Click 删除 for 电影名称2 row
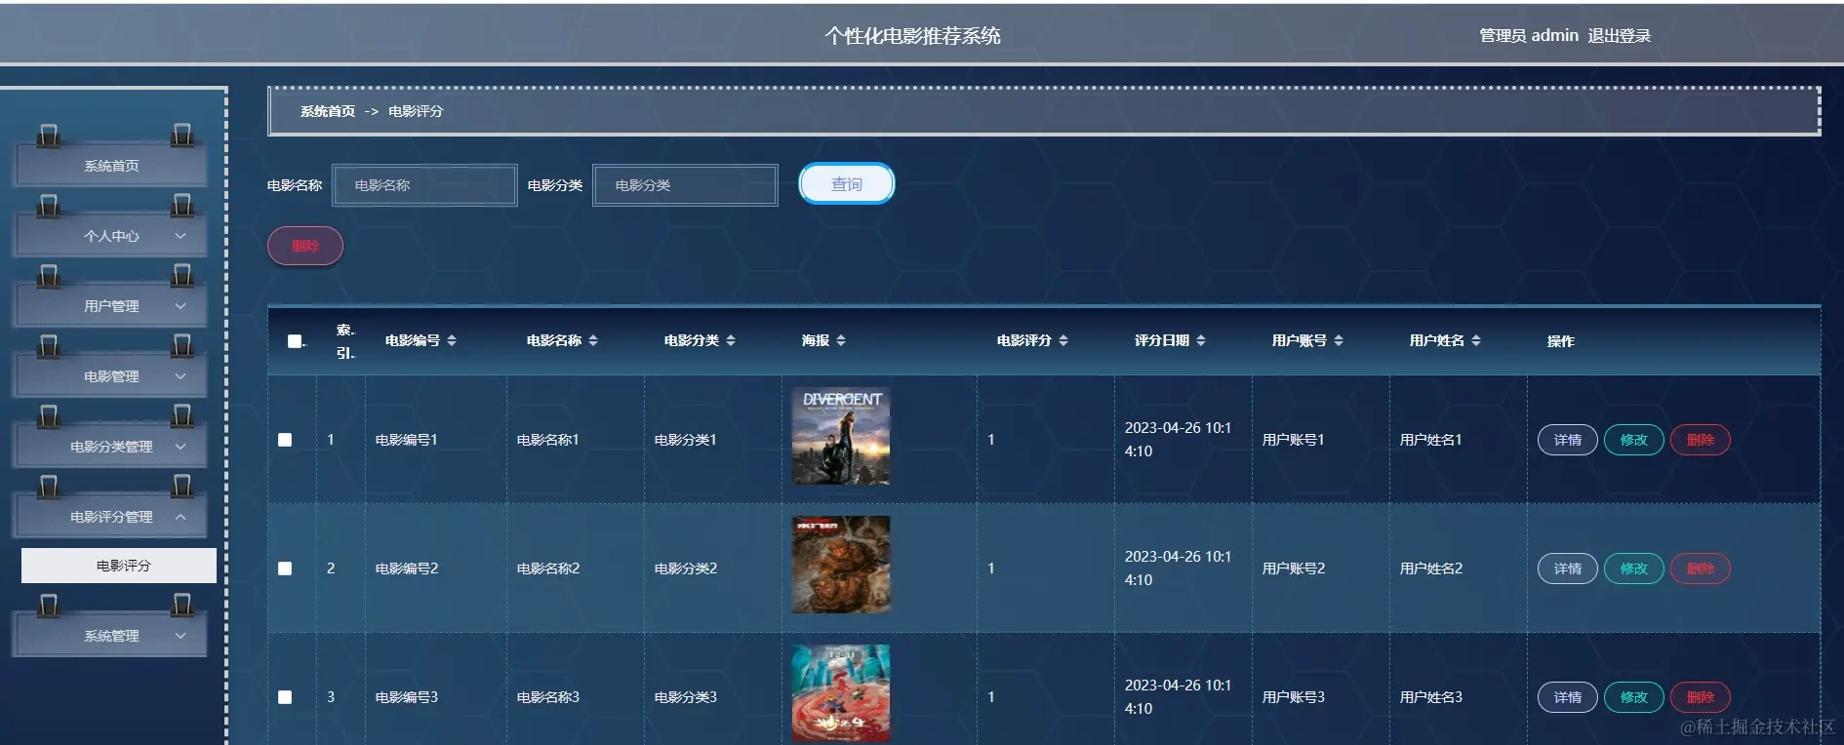1844x745 pixels. point(1701,569)
